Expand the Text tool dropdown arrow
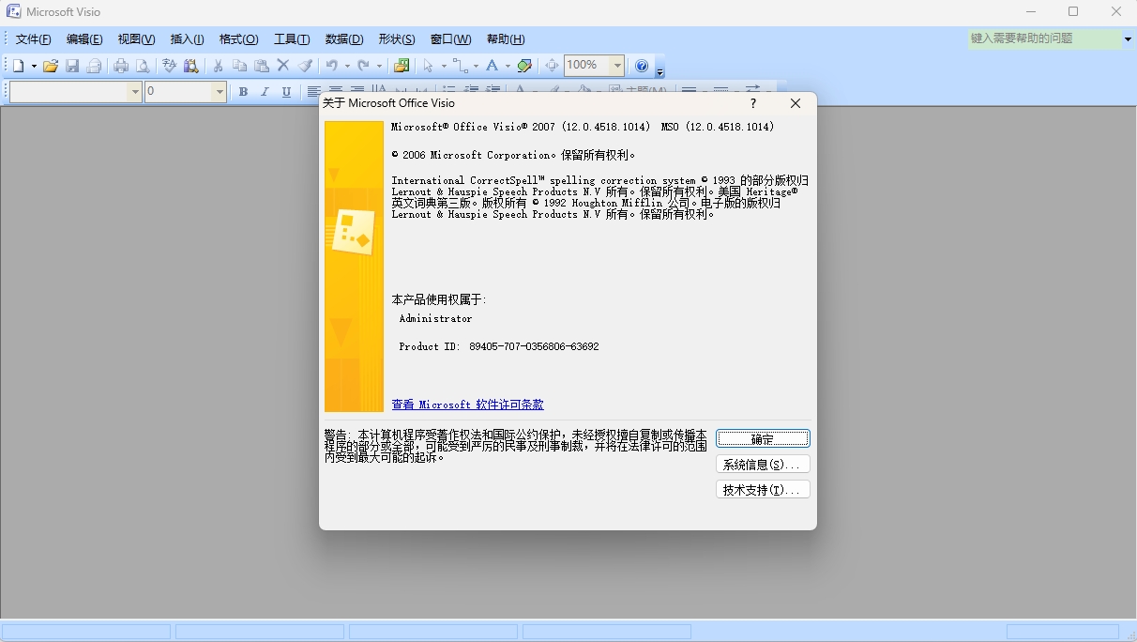This screenshot has height=642, width=1137. pyautogui.click(x=508, y=66)
